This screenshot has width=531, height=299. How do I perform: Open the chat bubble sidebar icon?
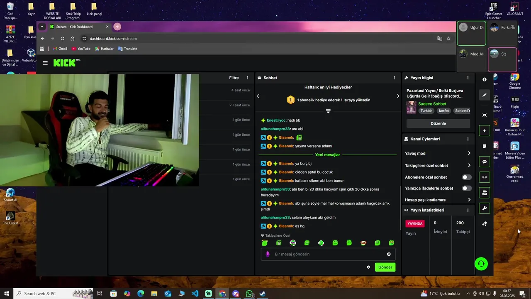pos(485,162)
